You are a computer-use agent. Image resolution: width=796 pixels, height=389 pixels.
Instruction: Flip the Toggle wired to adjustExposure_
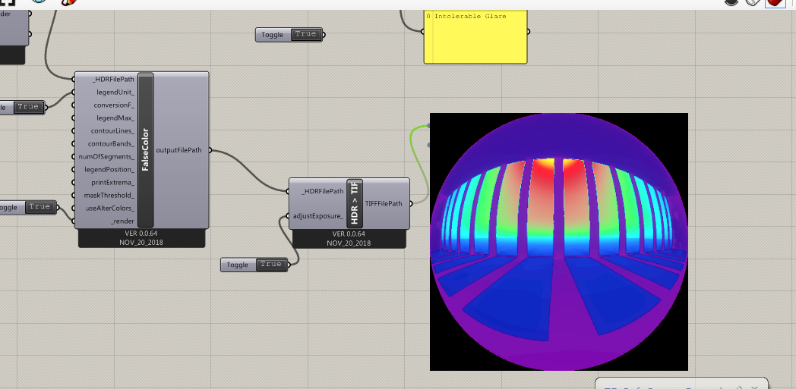coord(270,265)
